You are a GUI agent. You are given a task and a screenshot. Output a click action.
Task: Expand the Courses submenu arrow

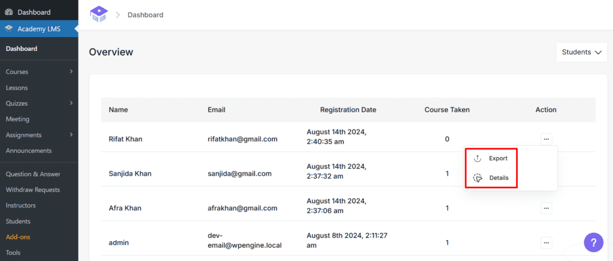click(x=71, y=72)
